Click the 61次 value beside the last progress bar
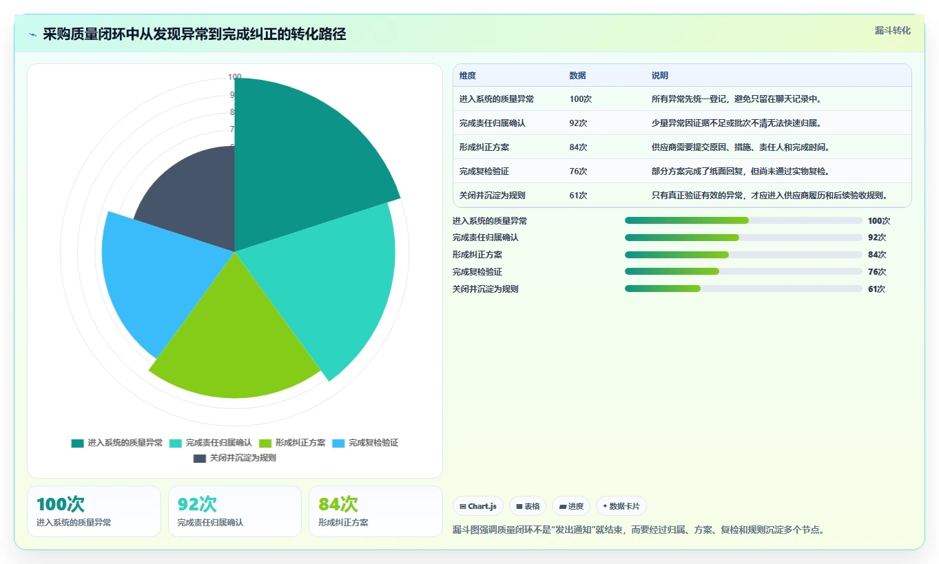This screenshot has height=564, width=939. tap(877, 289)
